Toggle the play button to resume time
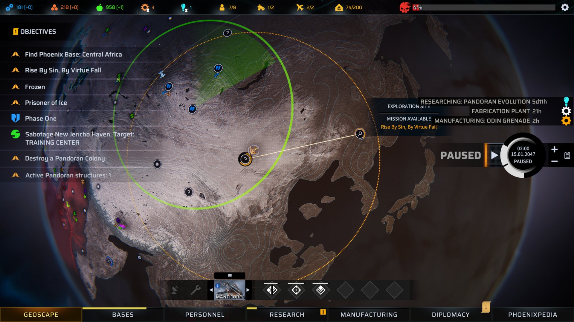The height and width of the screenshot is (322, 574). [494, 155]
